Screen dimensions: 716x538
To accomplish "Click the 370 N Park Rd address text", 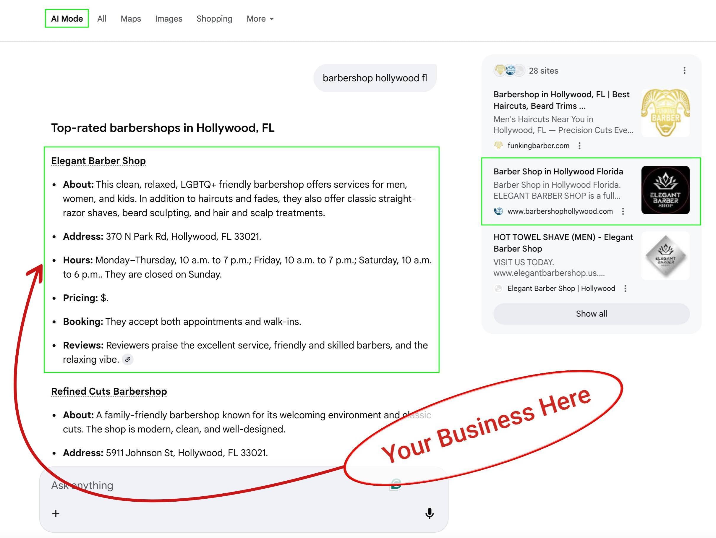I will (x=184, y=236).
